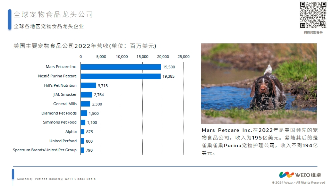Click the axis label 5,000
The width and height of the screenshot is (332, 186).
(x=101, y=57)
